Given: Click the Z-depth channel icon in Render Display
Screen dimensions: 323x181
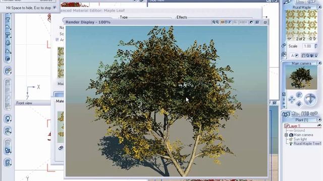Looking at the screenshot, I should [x=230, y=22].
